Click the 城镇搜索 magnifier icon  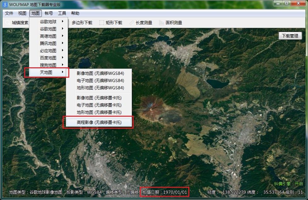(x=7, y=23)
